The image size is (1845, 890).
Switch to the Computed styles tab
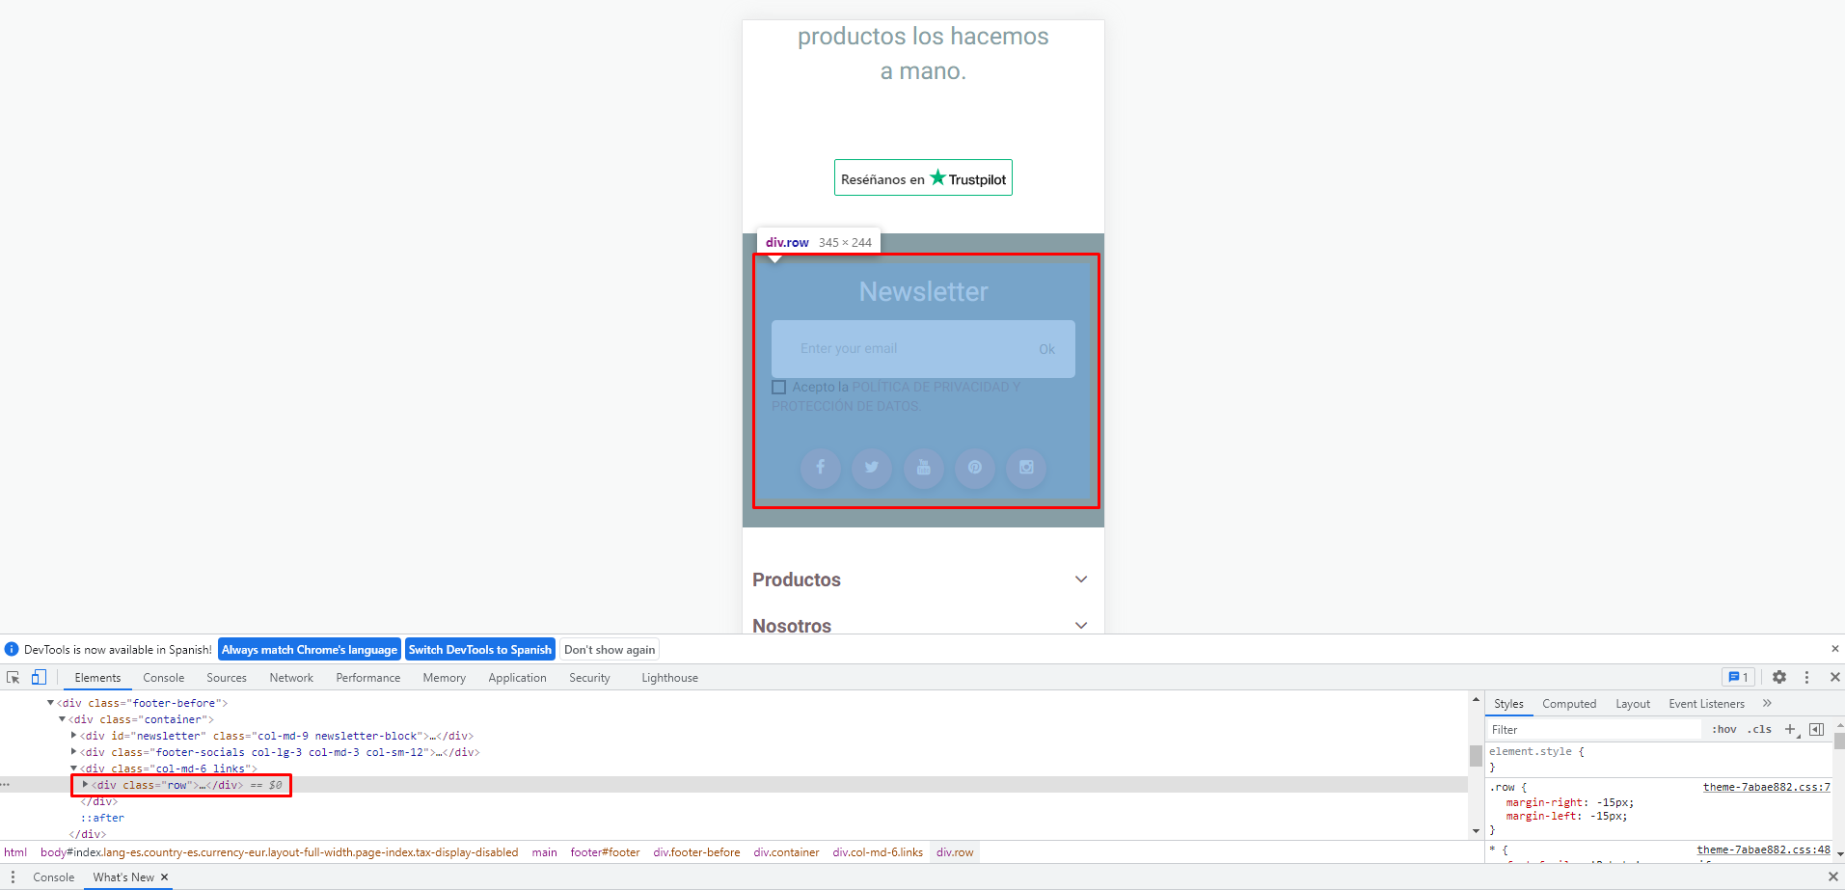pos(1569,704)
